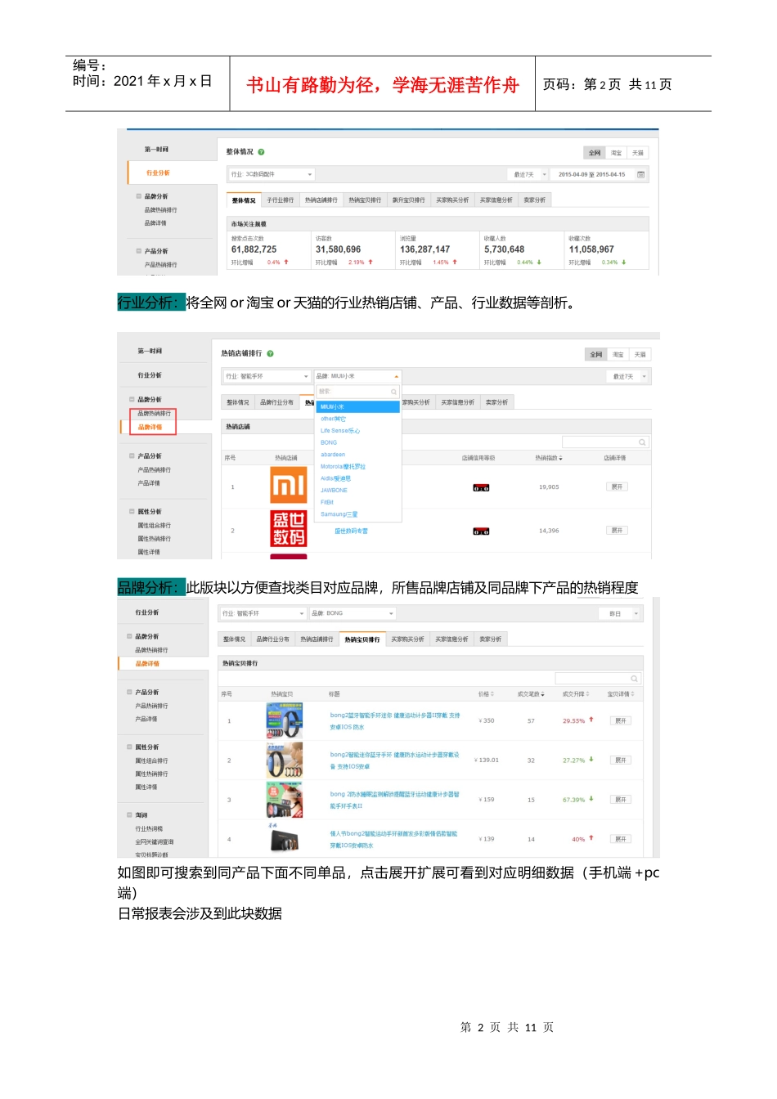Choose JAWBONE from the brand list
The height and width of the screenshot is (1099, 777).
tap(334, 491)
